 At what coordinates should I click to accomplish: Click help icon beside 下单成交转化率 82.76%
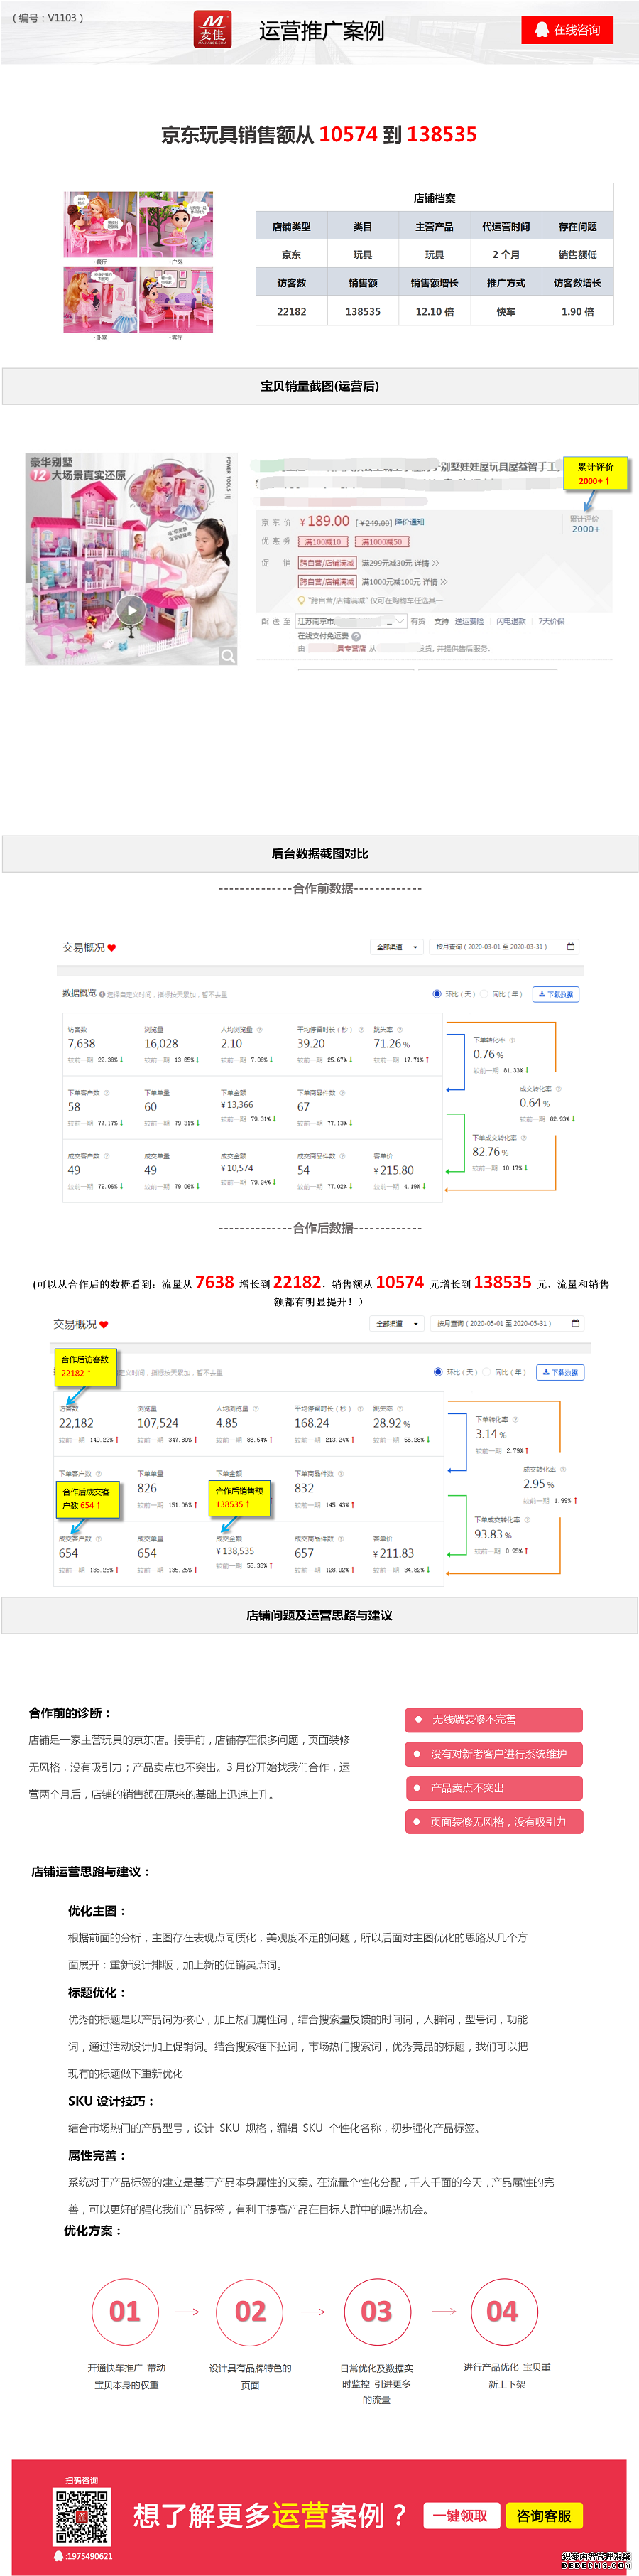[523, 1137]
